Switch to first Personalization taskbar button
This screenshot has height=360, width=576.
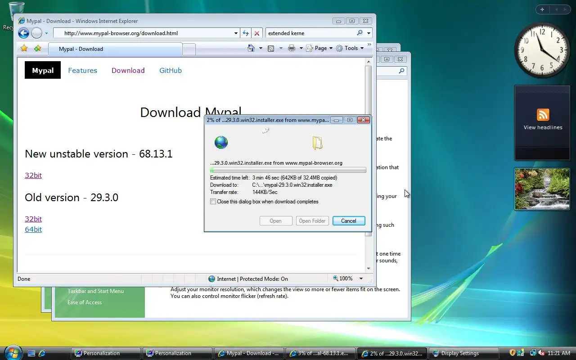click(105, 353)
